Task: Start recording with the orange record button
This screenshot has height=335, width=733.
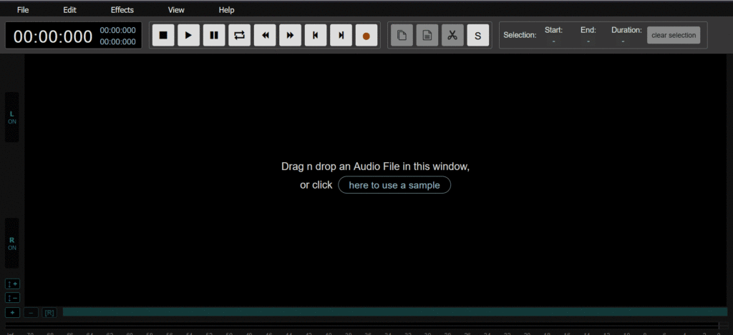Action: click(366, 35)
